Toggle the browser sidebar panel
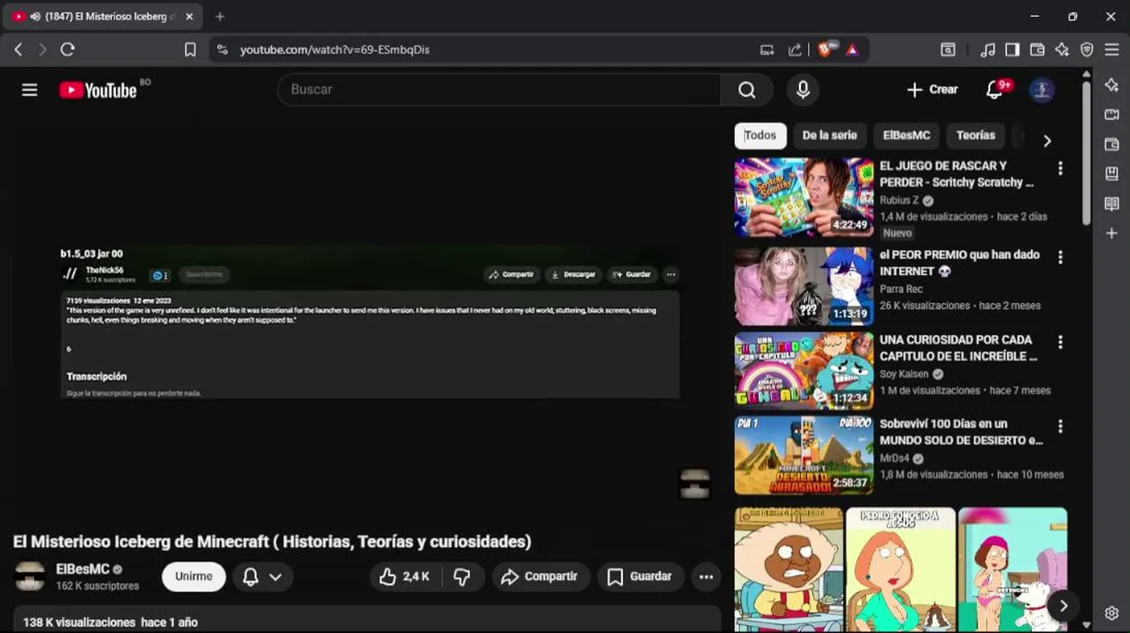Viewport: 1130px width, 633px height. pyautogui.click(x=1012, y=50)
